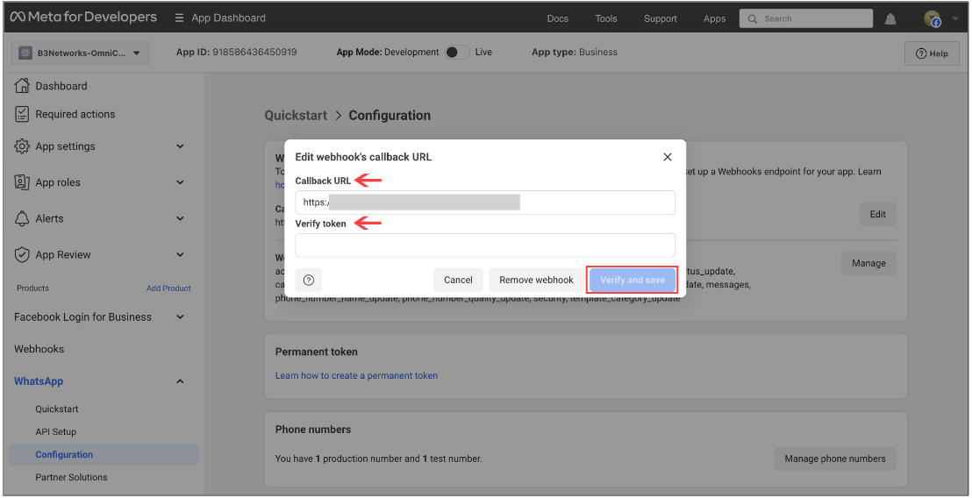Open the Support menu

point(661,18)
